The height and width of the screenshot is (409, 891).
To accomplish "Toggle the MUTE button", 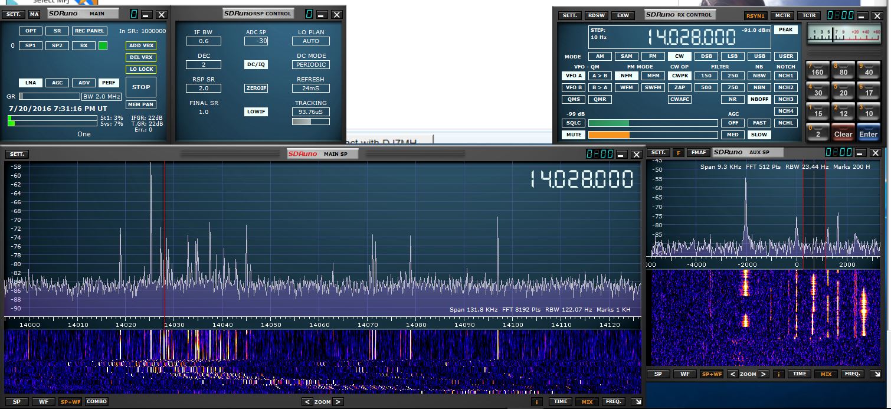I will coord(573,135).
